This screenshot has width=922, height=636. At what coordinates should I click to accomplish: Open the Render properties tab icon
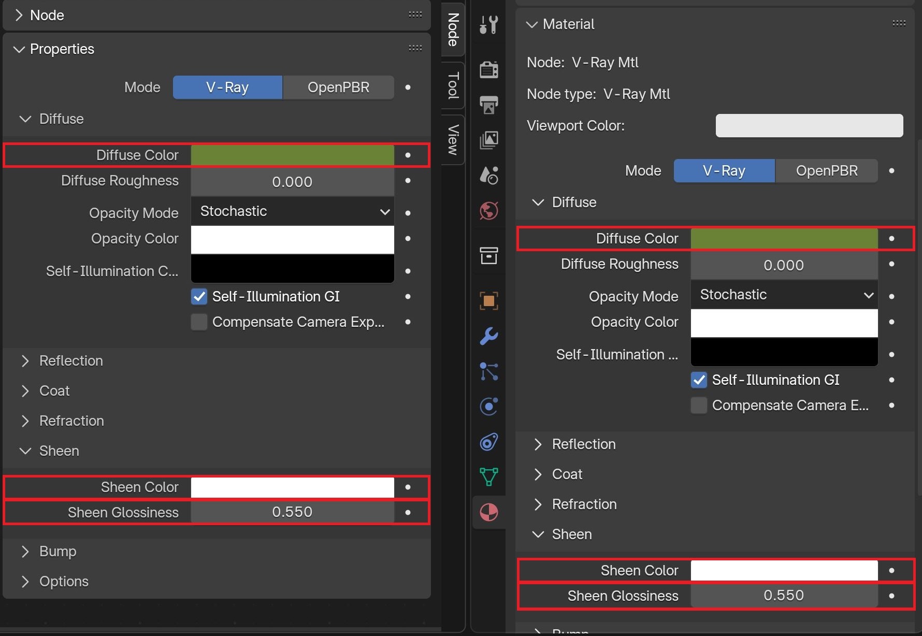488,69
